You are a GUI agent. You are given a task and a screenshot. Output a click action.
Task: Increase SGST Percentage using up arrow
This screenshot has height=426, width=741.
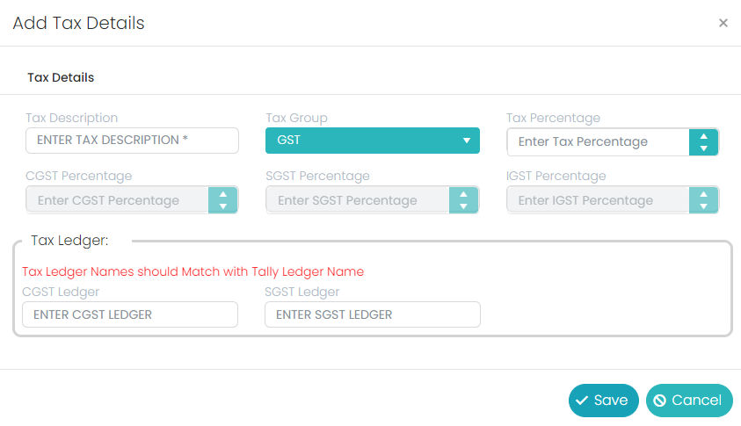point(463,194)
